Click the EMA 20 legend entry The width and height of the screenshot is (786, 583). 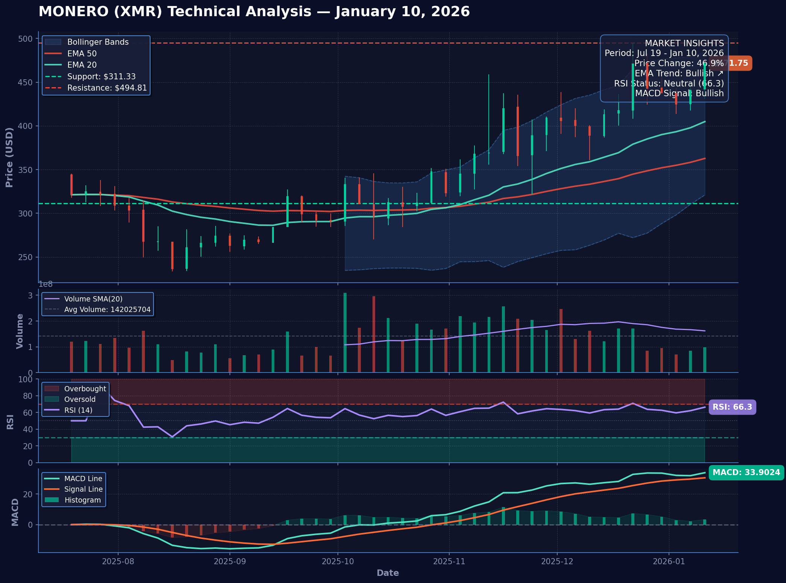82,65
